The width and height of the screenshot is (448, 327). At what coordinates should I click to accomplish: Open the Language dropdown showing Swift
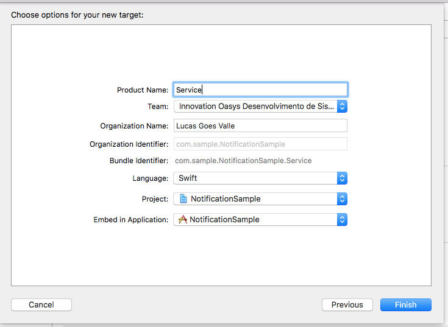260,178
